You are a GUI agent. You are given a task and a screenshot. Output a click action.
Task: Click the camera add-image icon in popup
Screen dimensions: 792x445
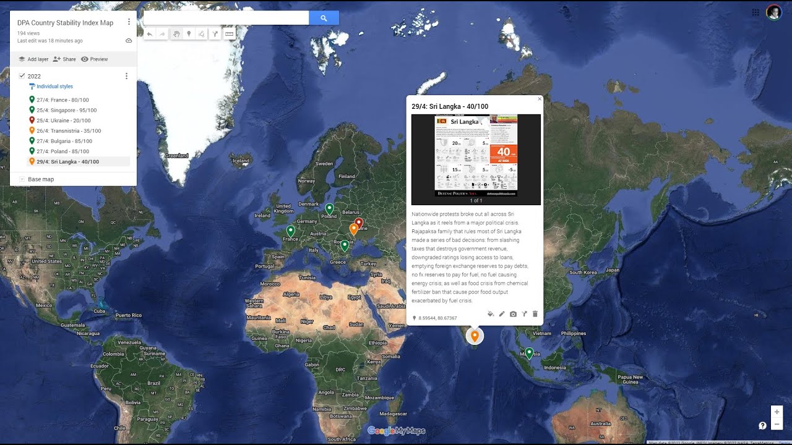pos(513,314)
